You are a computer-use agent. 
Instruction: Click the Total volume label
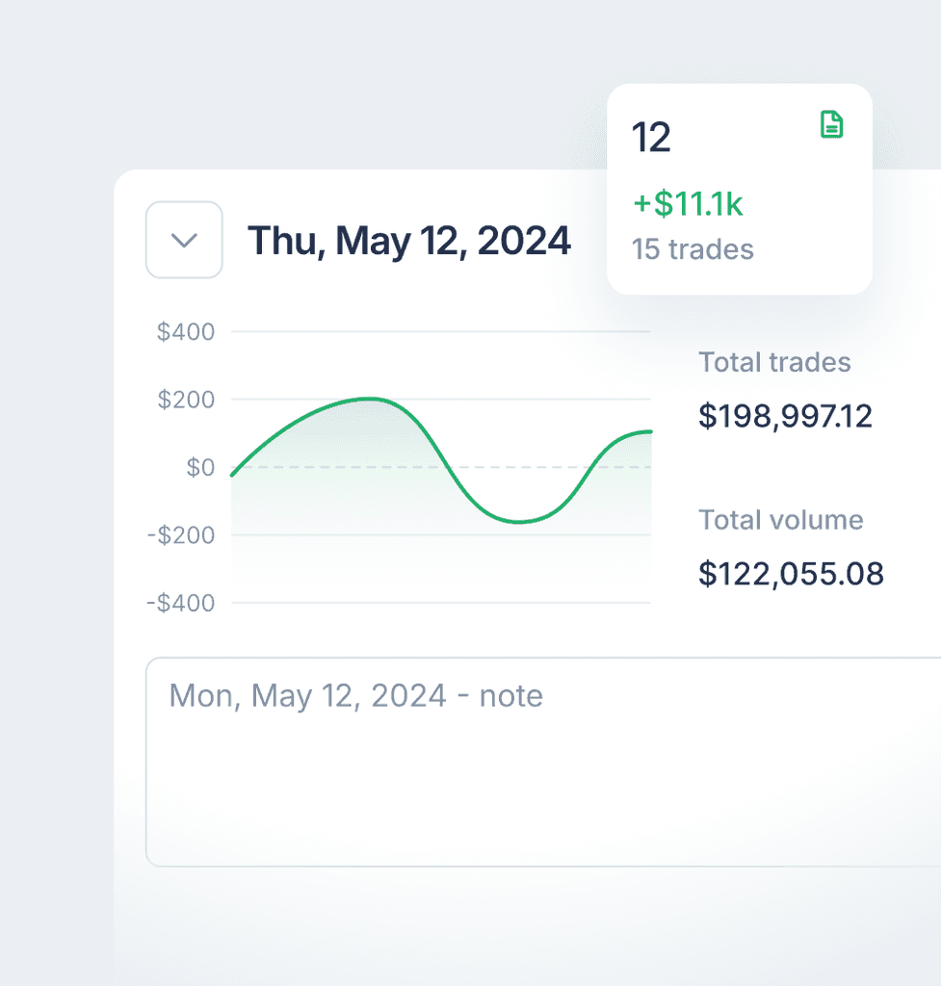point(780,520)
